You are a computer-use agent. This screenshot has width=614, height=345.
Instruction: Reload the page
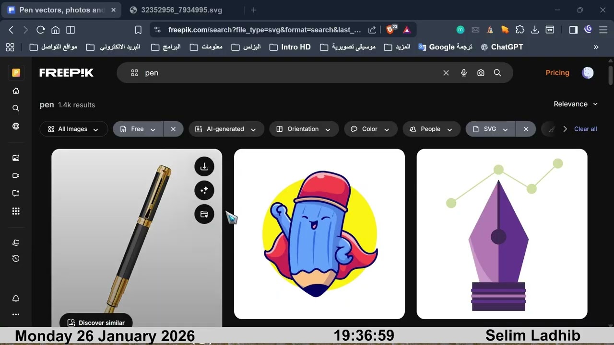point(41,30)
